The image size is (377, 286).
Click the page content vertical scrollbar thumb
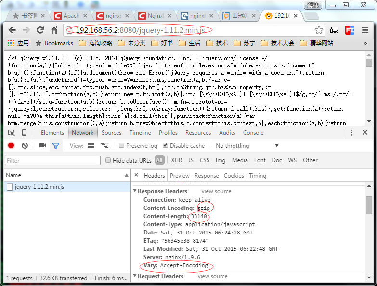(x=369, y=63)
